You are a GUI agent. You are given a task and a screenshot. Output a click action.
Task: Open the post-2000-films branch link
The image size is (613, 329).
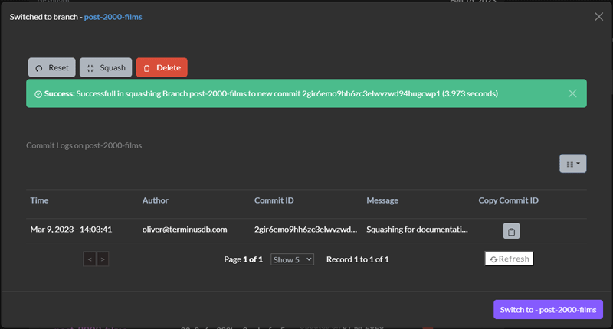(113, 17)
